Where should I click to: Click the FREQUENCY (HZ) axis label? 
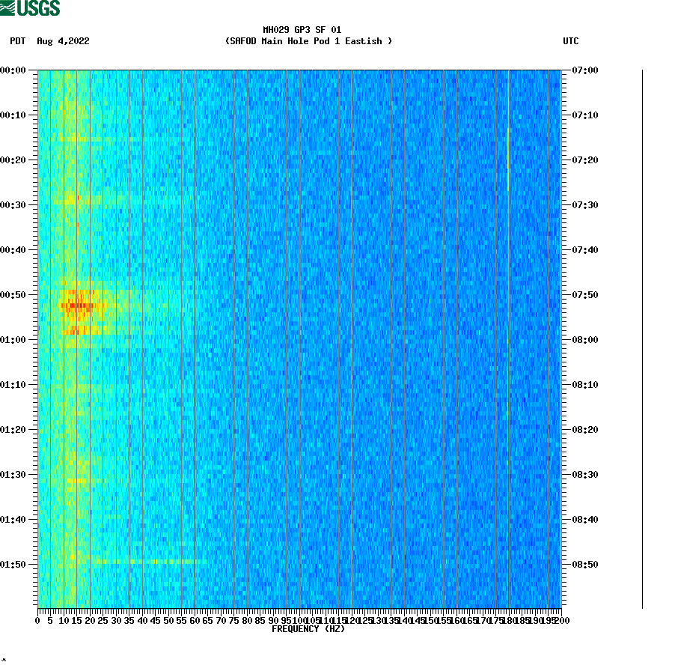(x=308, y=630)
